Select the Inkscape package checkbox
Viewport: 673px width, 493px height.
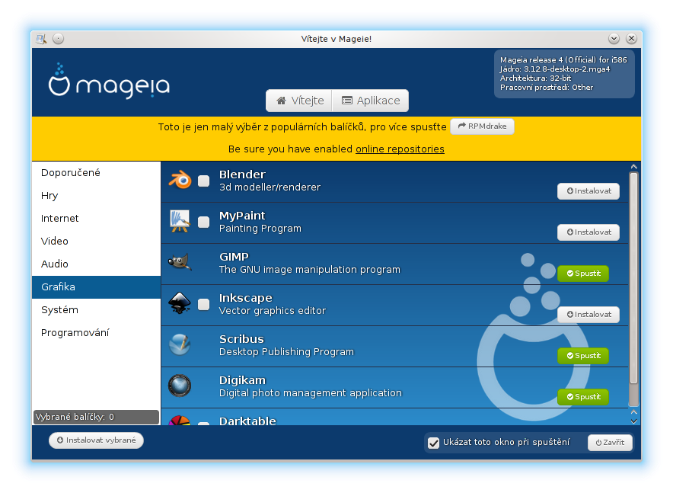click(204, 305)
